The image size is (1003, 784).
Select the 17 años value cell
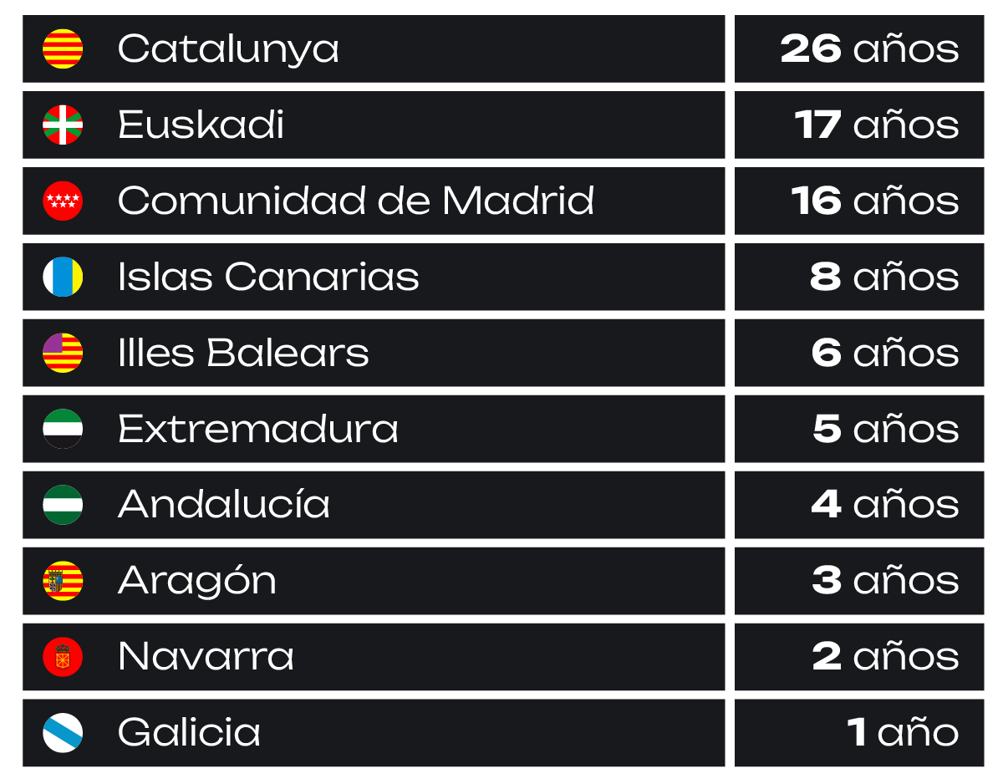859,125
